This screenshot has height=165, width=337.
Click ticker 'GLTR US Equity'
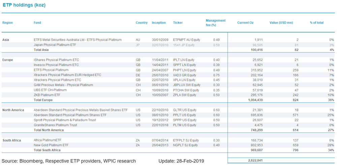185,110
